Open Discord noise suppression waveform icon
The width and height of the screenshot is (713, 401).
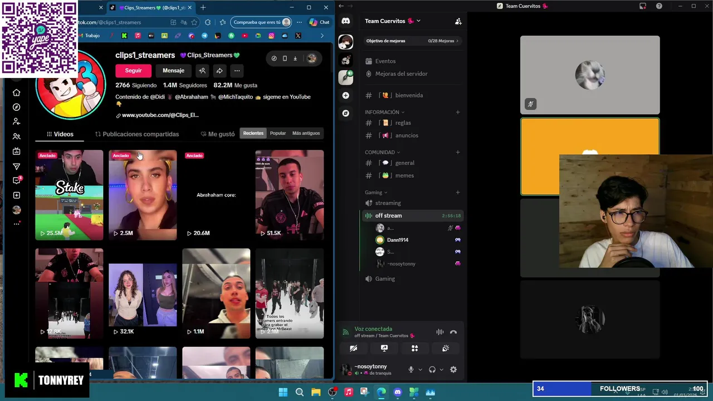(x=440, y=332)
